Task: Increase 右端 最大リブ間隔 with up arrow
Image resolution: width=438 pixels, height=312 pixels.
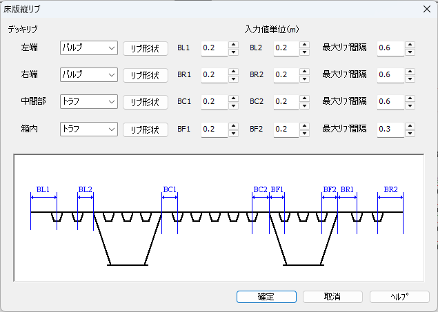Action: tap(410, 72)
